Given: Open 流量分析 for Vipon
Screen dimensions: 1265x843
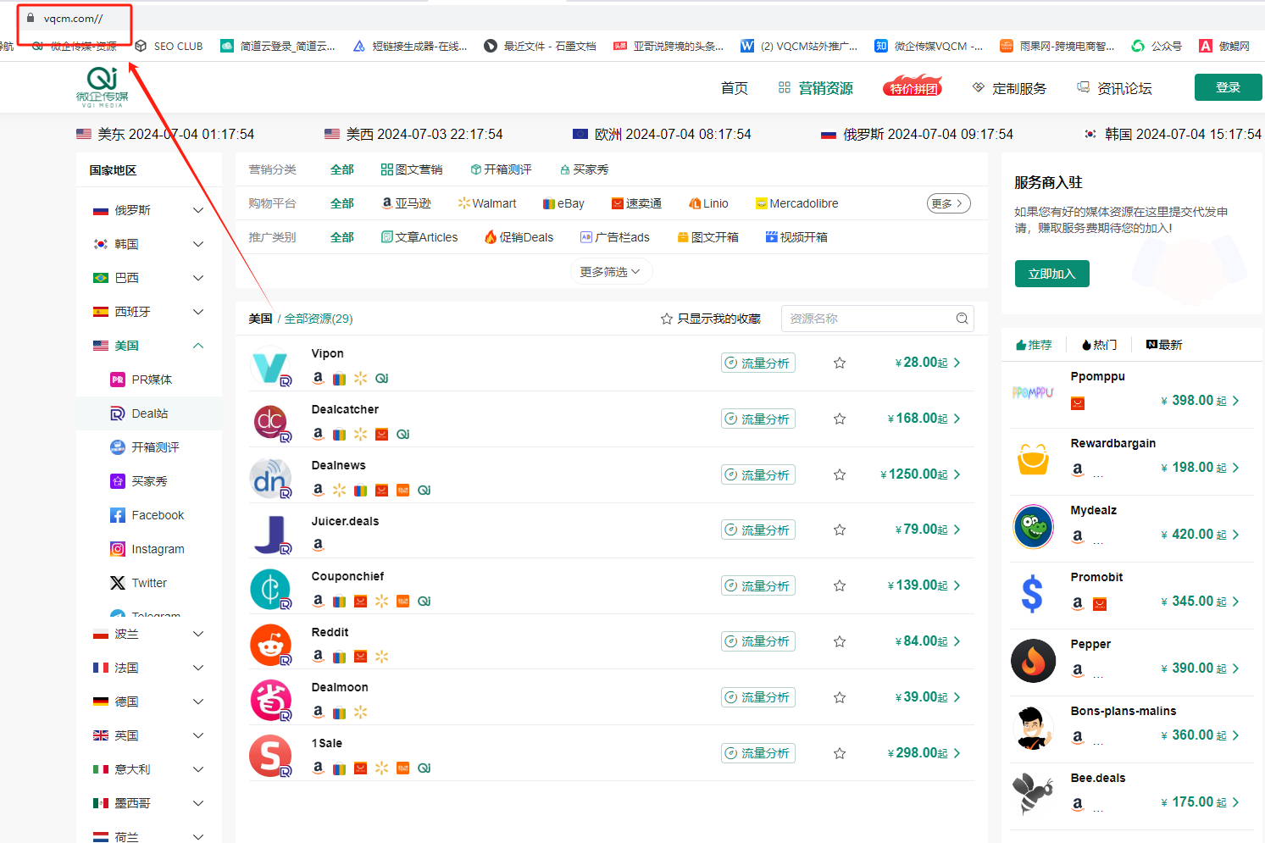Looking at the screenshot, I should 758,363.
